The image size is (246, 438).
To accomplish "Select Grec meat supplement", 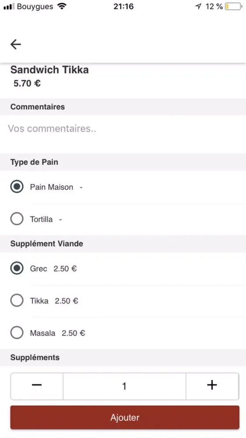I will tap(17, 268).
